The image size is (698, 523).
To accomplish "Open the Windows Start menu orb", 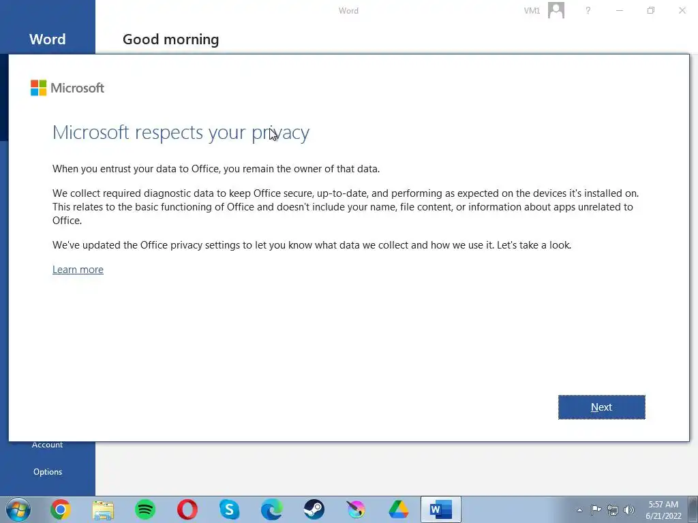I will pyautogui.click(x=18, y=509).
